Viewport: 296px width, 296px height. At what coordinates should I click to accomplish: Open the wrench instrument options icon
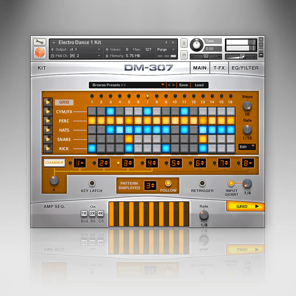(x=40, y=42)
